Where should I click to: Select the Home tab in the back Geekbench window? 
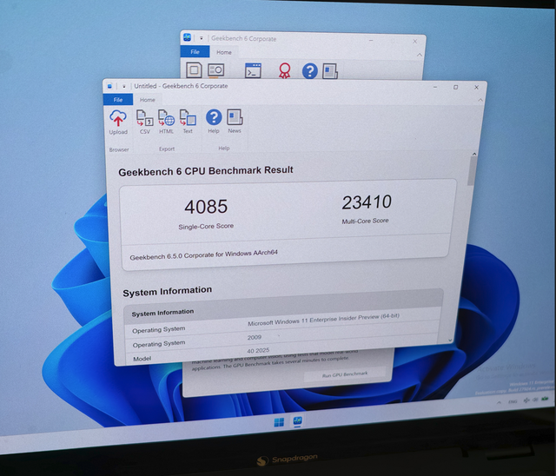point(224,52)
